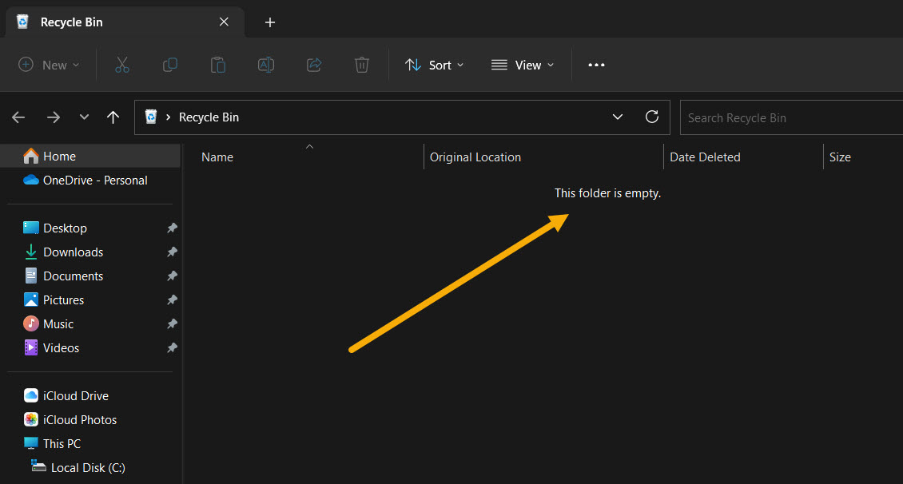This screenshot has width=903, height=484.
Task: Click the Copy icon in toolbar
Action: click(170, 65)
